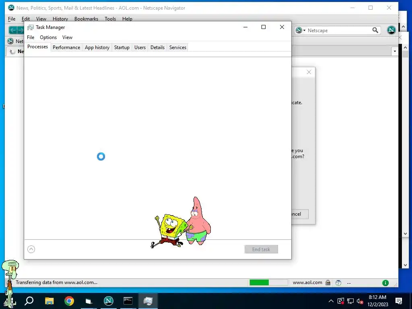Switch to the Services tab
412x309 pixels.
click(x=177, y=47)
